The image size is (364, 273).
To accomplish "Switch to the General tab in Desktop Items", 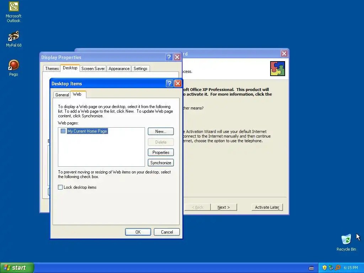I will pyautogui.click(x=62, y=95).
